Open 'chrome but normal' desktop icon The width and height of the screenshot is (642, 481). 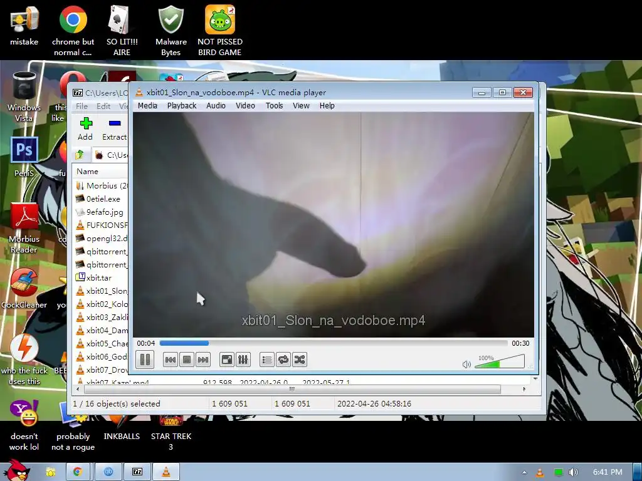pyautogui.click(x=73, y=31)
